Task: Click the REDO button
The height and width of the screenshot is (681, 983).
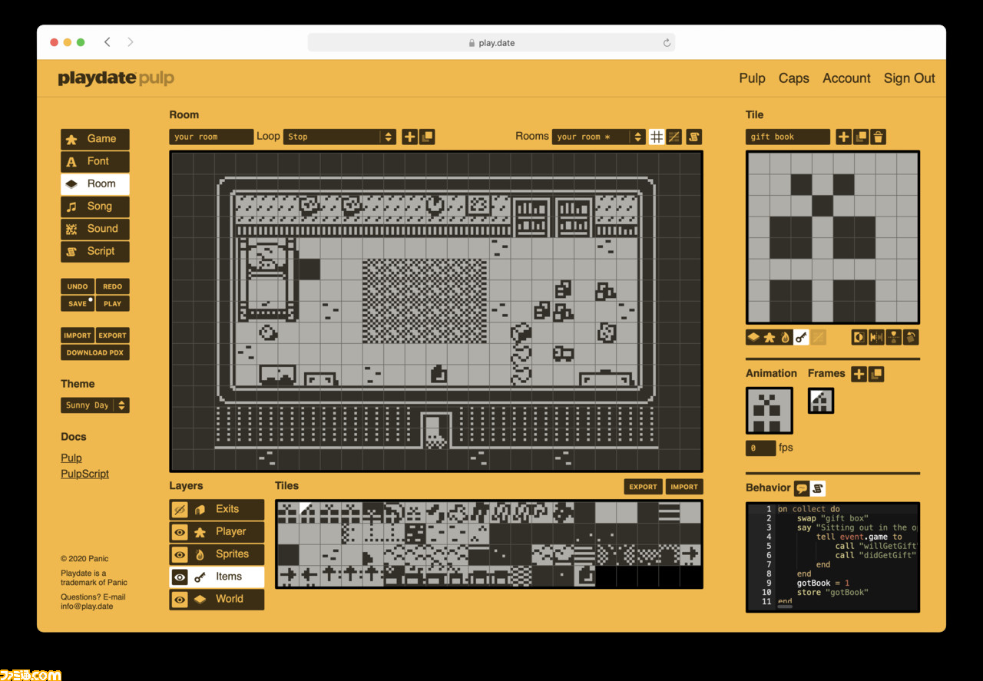Action: click(113, 286)
